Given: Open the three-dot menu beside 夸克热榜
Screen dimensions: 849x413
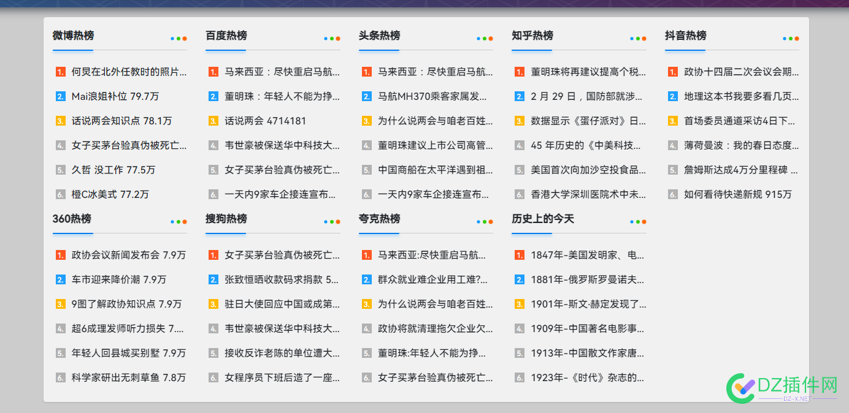Looking at the screenshot, I should (x=485, y=222).
